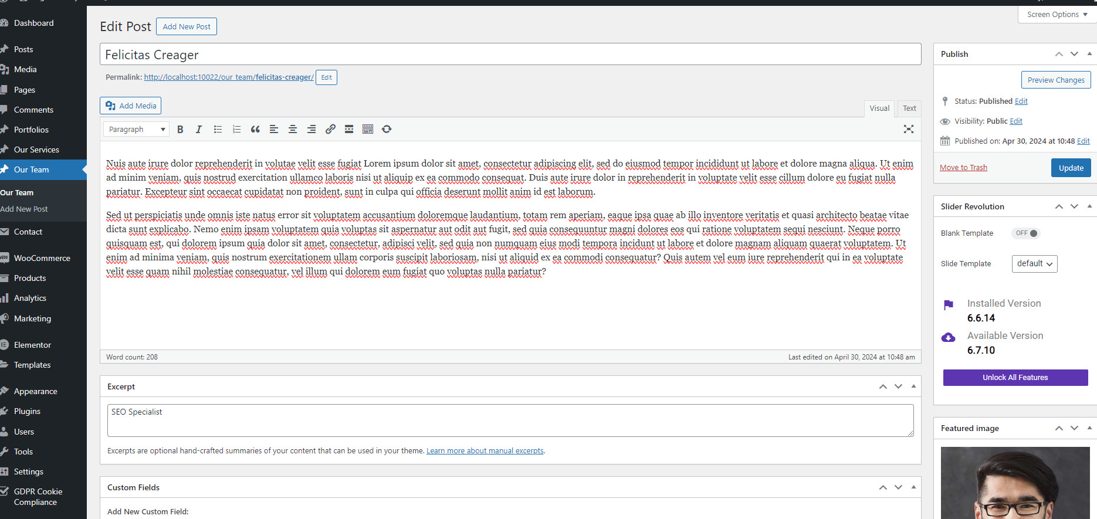Viewport: 1097px width, 519px height.
Task: Click Add New Post under Our Team submenu
Action: pyautogui.click(x=24, y=209)
